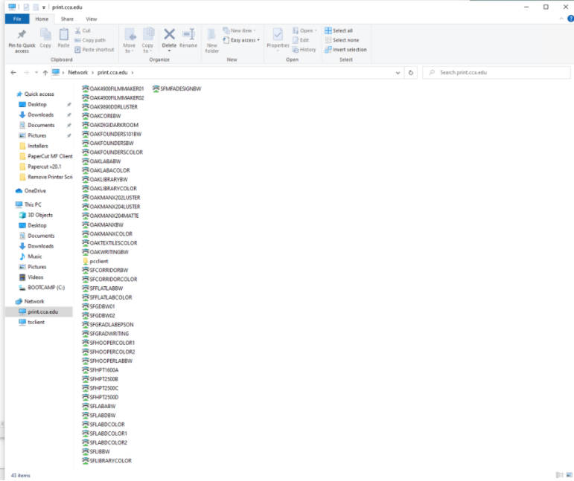574x481 pixels.
Task: Click Select none in ribbon
Action: tap(342, 40)
